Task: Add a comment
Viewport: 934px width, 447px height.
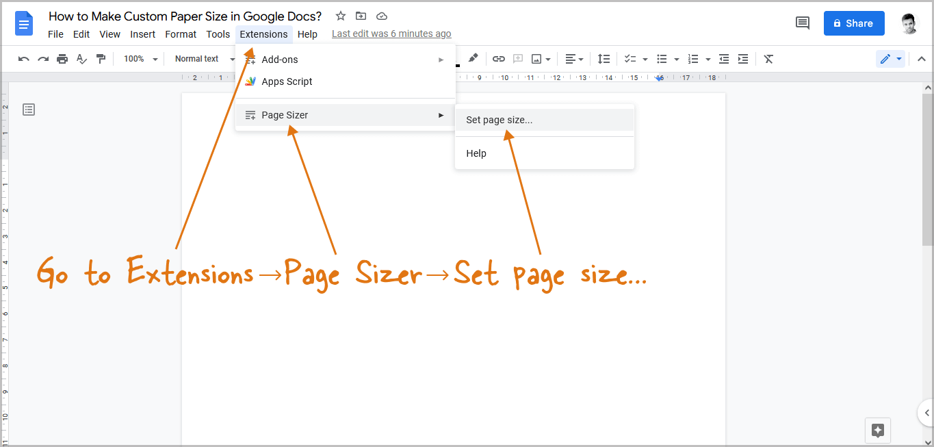Action: pos(518,59)
